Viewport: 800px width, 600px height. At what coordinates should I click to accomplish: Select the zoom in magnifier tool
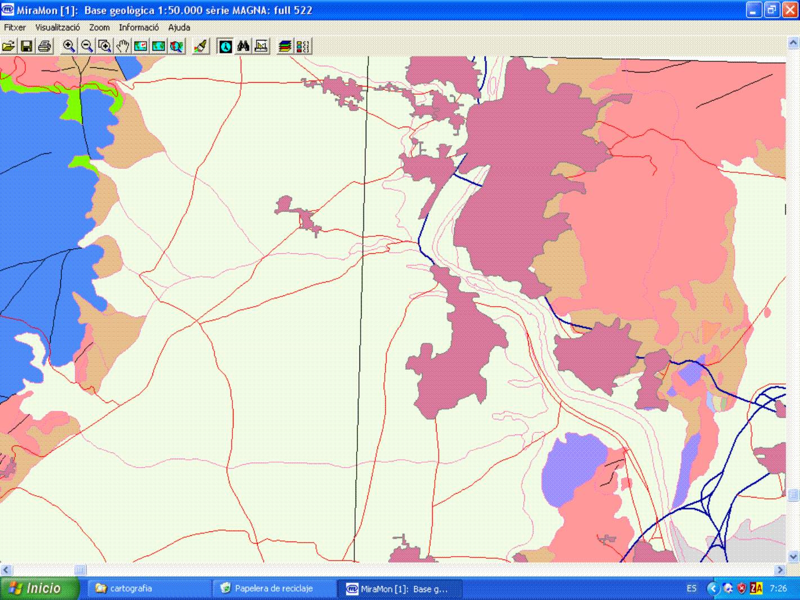69,46
